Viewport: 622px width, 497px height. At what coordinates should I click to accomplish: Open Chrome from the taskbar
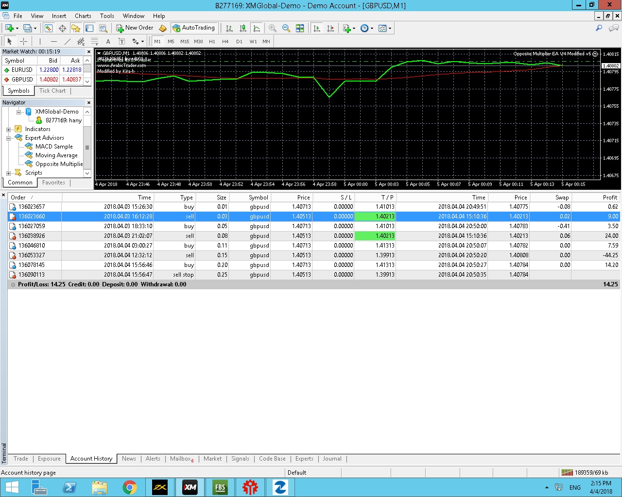(129, 487)
